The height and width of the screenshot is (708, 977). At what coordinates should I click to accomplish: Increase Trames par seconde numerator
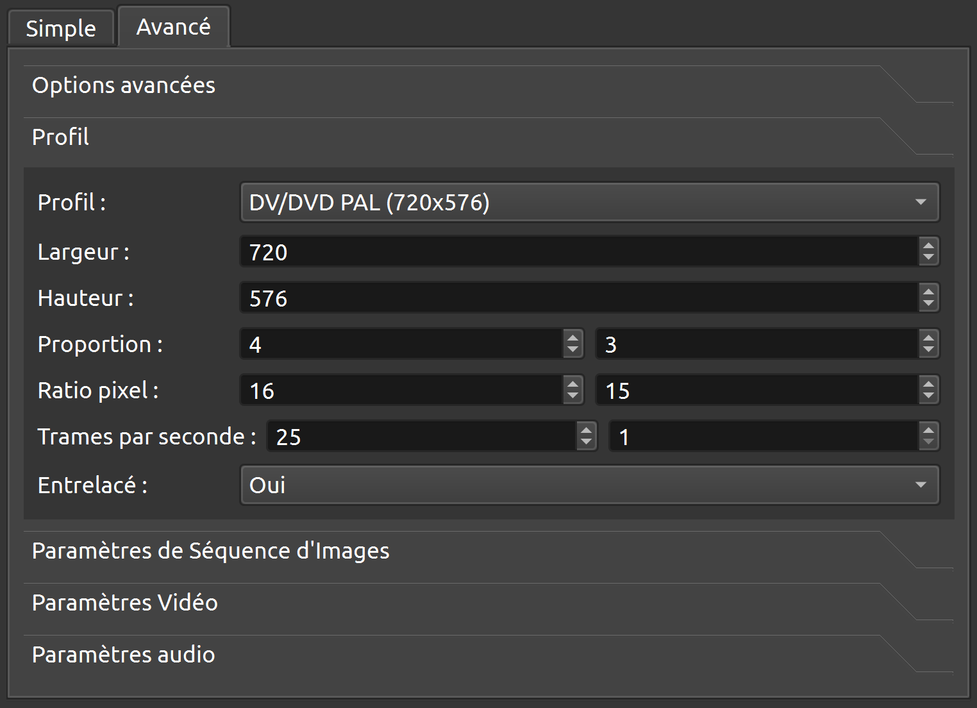586,430
